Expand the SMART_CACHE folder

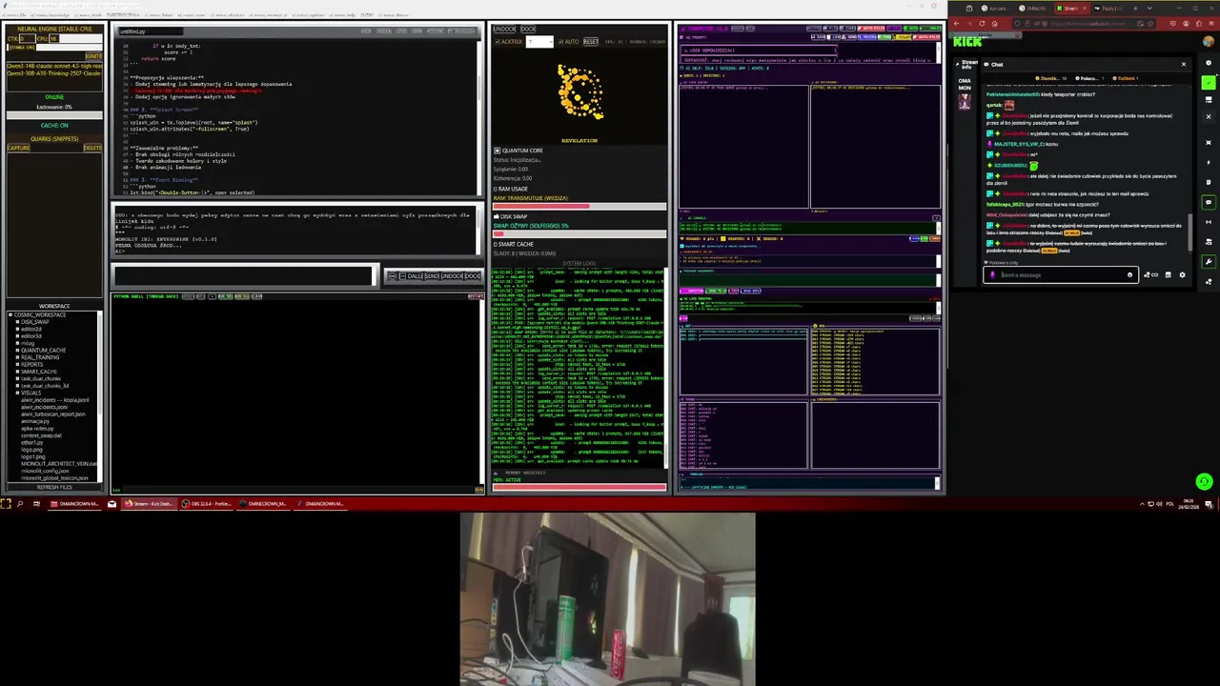click(x=17, y=372)
